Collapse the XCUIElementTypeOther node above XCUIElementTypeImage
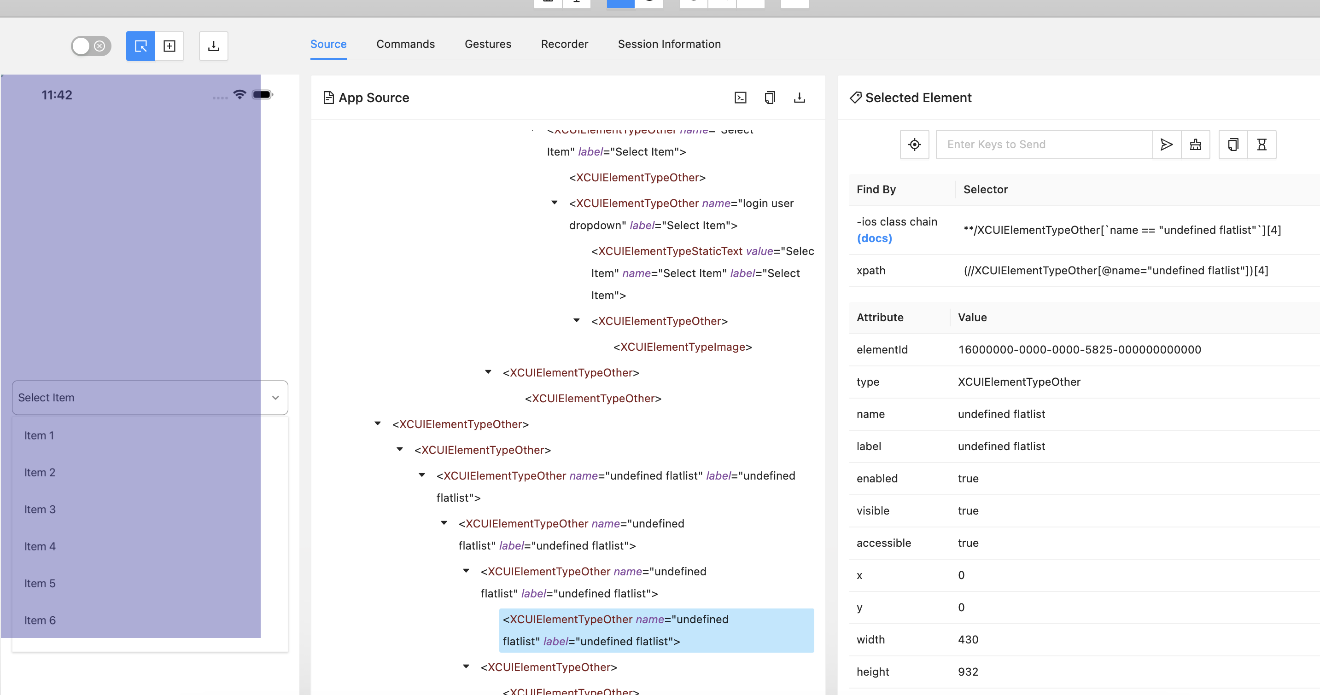The height and width of the screenshot is (695, 1320). point(577,321)
